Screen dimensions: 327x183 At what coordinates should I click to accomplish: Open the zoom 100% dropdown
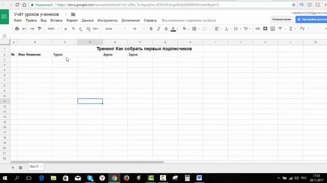53,29
